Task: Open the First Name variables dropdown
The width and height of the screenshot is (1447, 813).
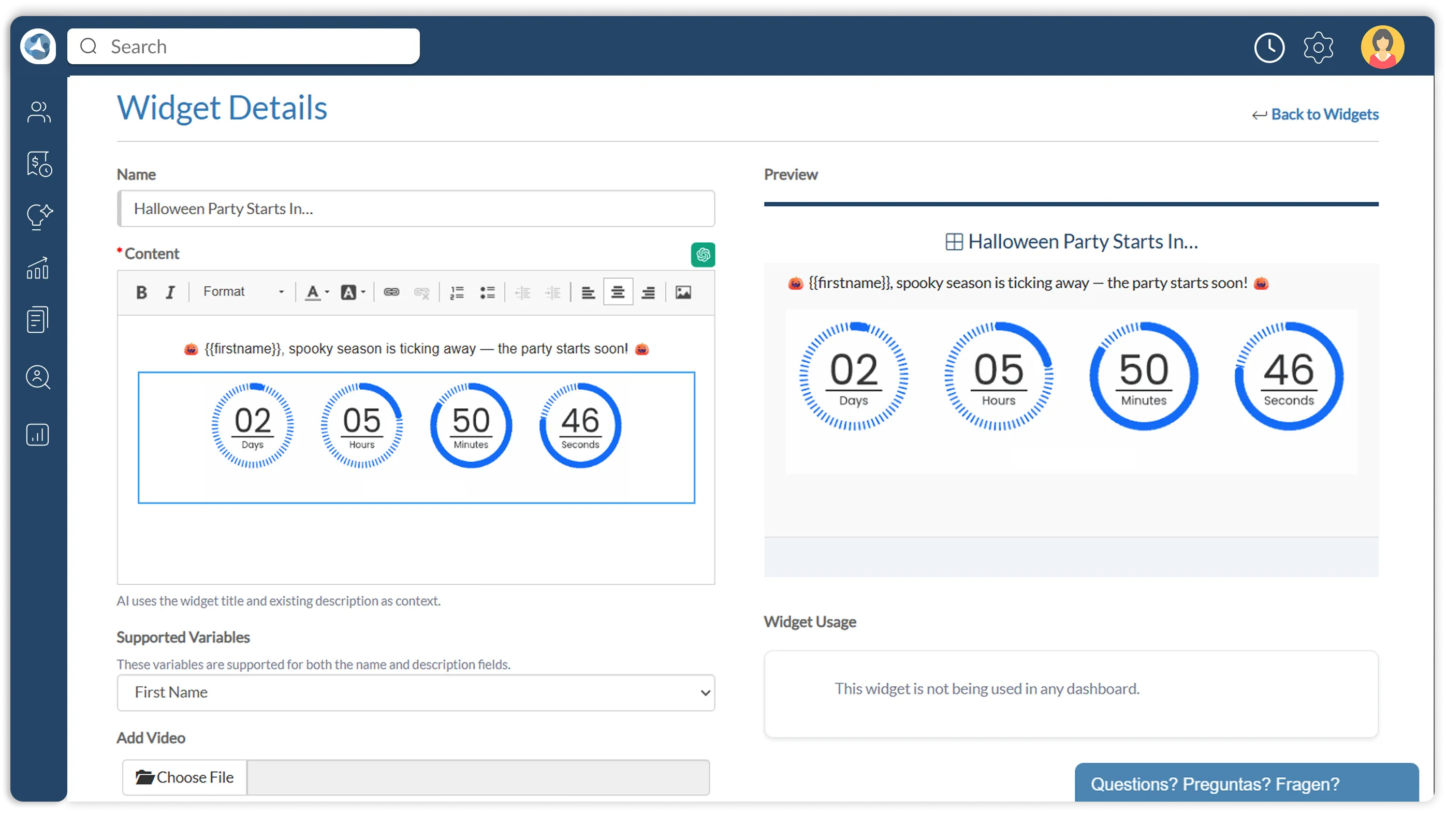Action: pyautogui.click(x=416, y=693)
